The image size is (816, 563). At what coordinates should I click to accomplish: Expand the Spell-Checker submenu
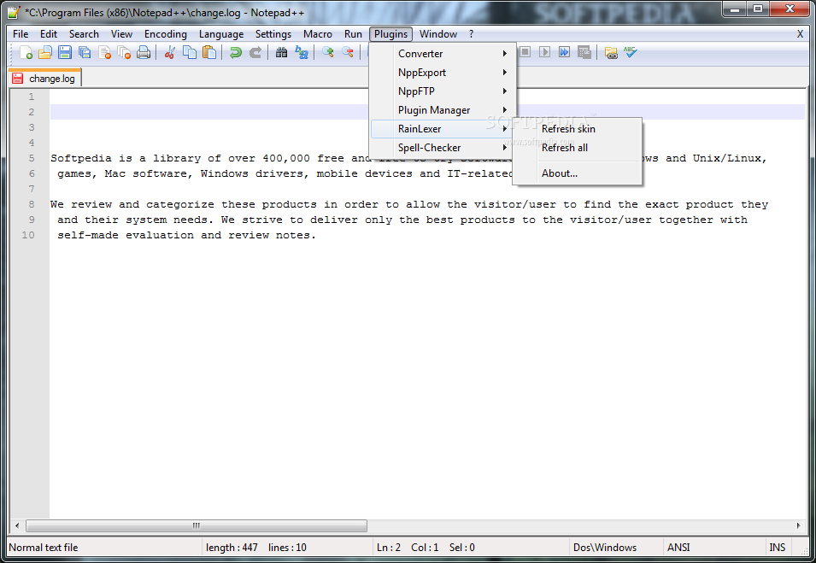(x=443, y=147)
